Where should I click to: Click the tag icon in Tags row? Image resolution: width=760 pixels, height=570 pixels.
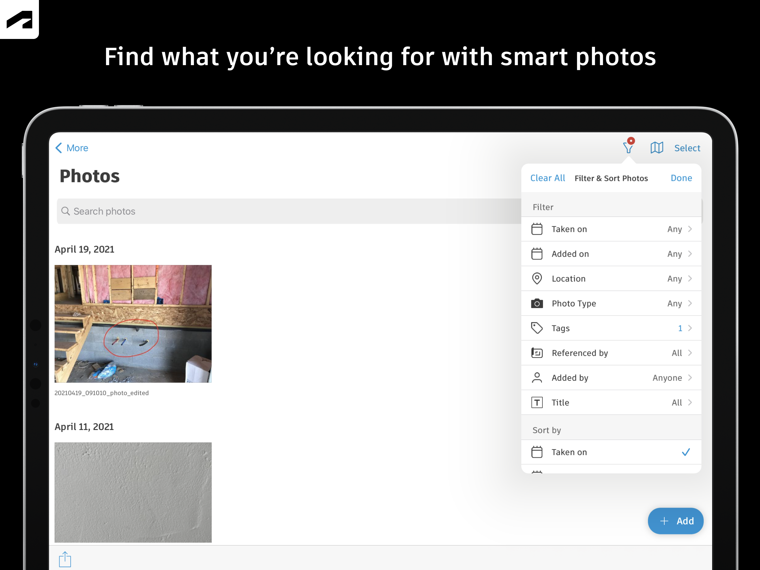coord(537,328)
